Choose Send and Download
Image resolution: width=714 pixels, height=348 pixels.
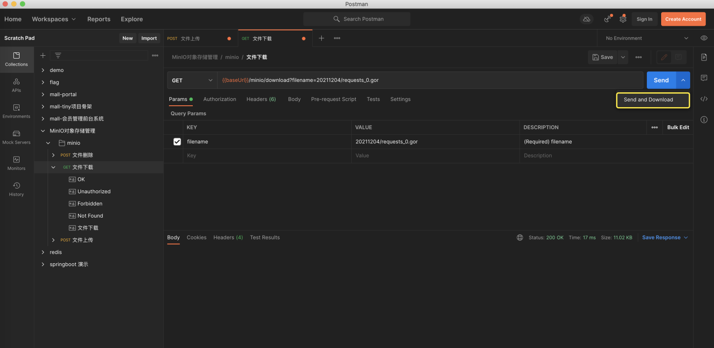coord(653,100)
